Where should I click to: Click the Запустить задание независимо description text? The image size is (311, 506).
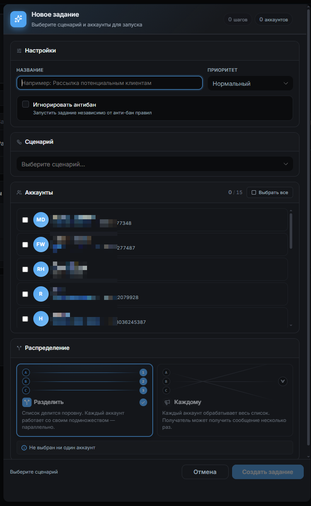click(92, 113)
